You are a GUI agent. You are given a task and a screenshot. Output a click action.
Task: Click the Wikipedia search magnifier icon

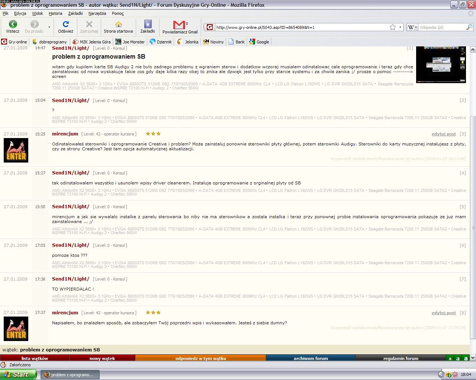(469, 27)
